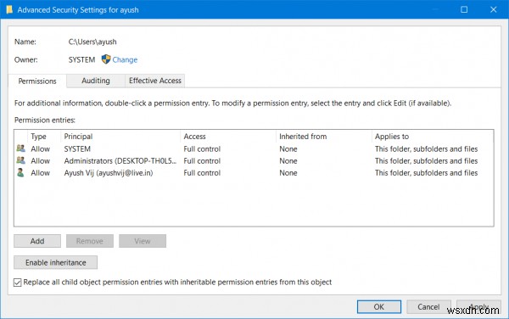The image size is (509, 319).
Task: Click the Change owner link
Action: coord(125,59)
